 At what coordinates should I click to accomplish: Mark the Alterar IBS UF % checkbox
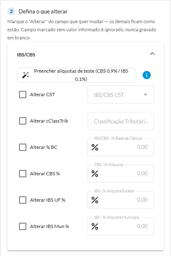tap(23, 200)
